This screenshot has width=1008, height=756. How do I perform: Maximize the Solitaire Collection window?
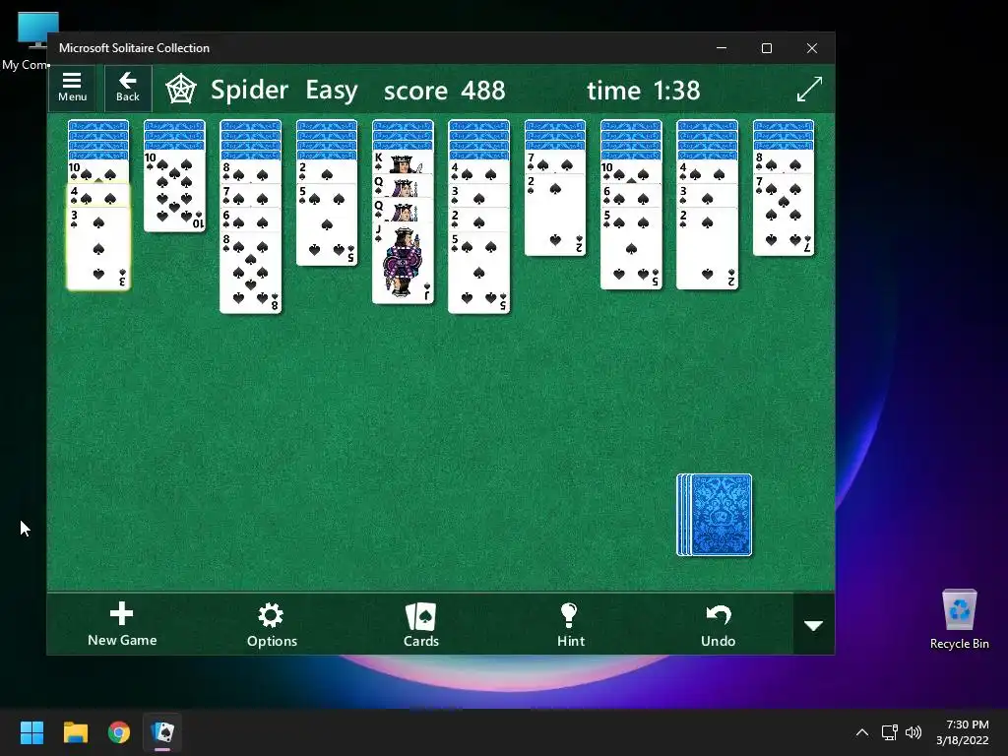point(766,48)
